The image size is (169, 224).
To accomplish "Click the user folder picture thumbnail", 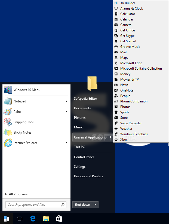I will pyautogui.click(x=92, y=84).
